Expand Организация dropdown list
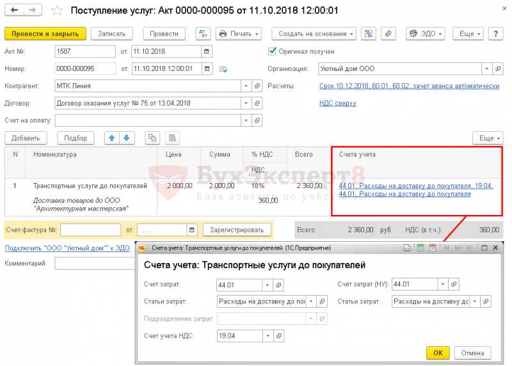 (x=487, y=68)
